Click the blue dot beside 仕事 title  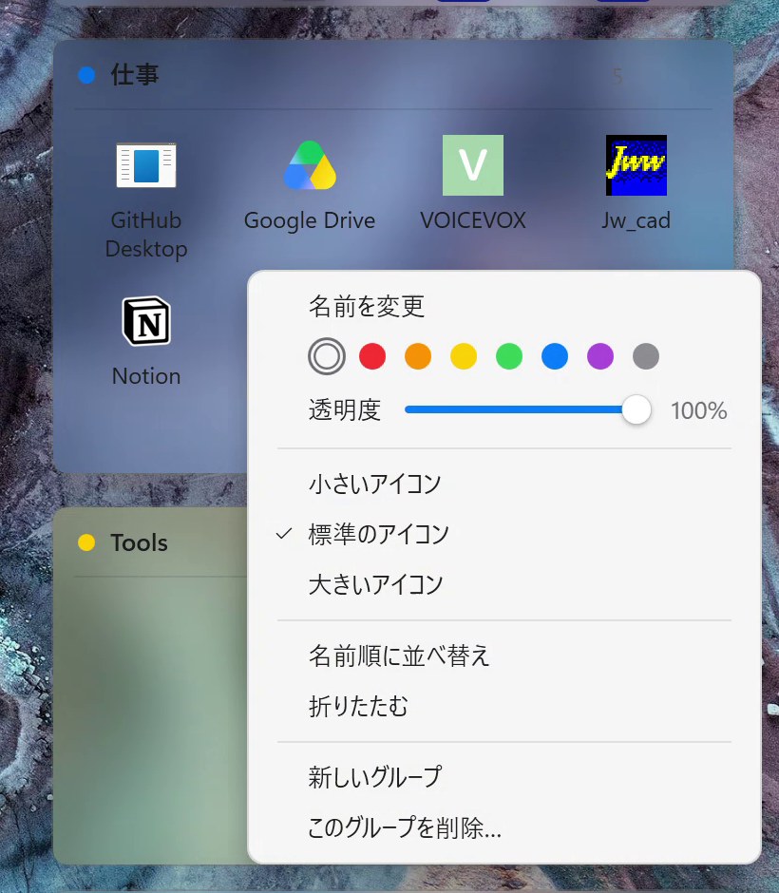[x=86, y=75]
